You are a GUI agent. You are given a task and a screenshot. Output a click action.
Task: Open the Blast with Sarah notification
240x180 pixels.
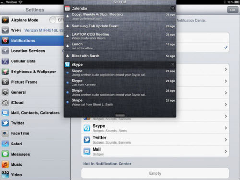click(x=120, y=56)
